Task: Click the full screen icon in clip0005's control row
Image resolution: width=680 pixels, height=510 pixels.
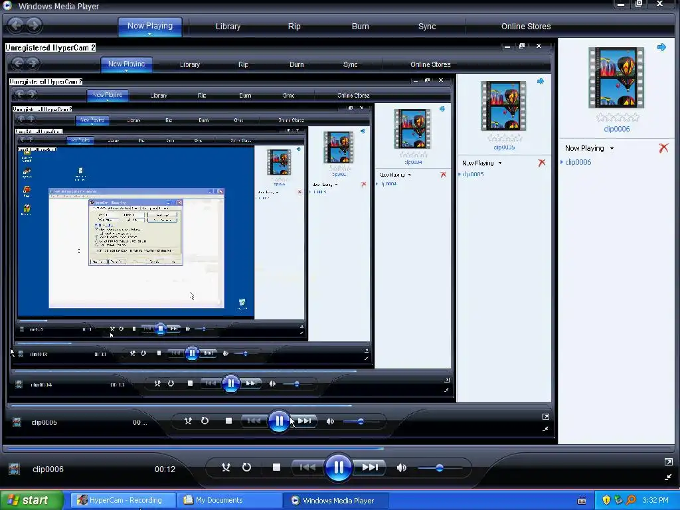Action: point(546,417)
